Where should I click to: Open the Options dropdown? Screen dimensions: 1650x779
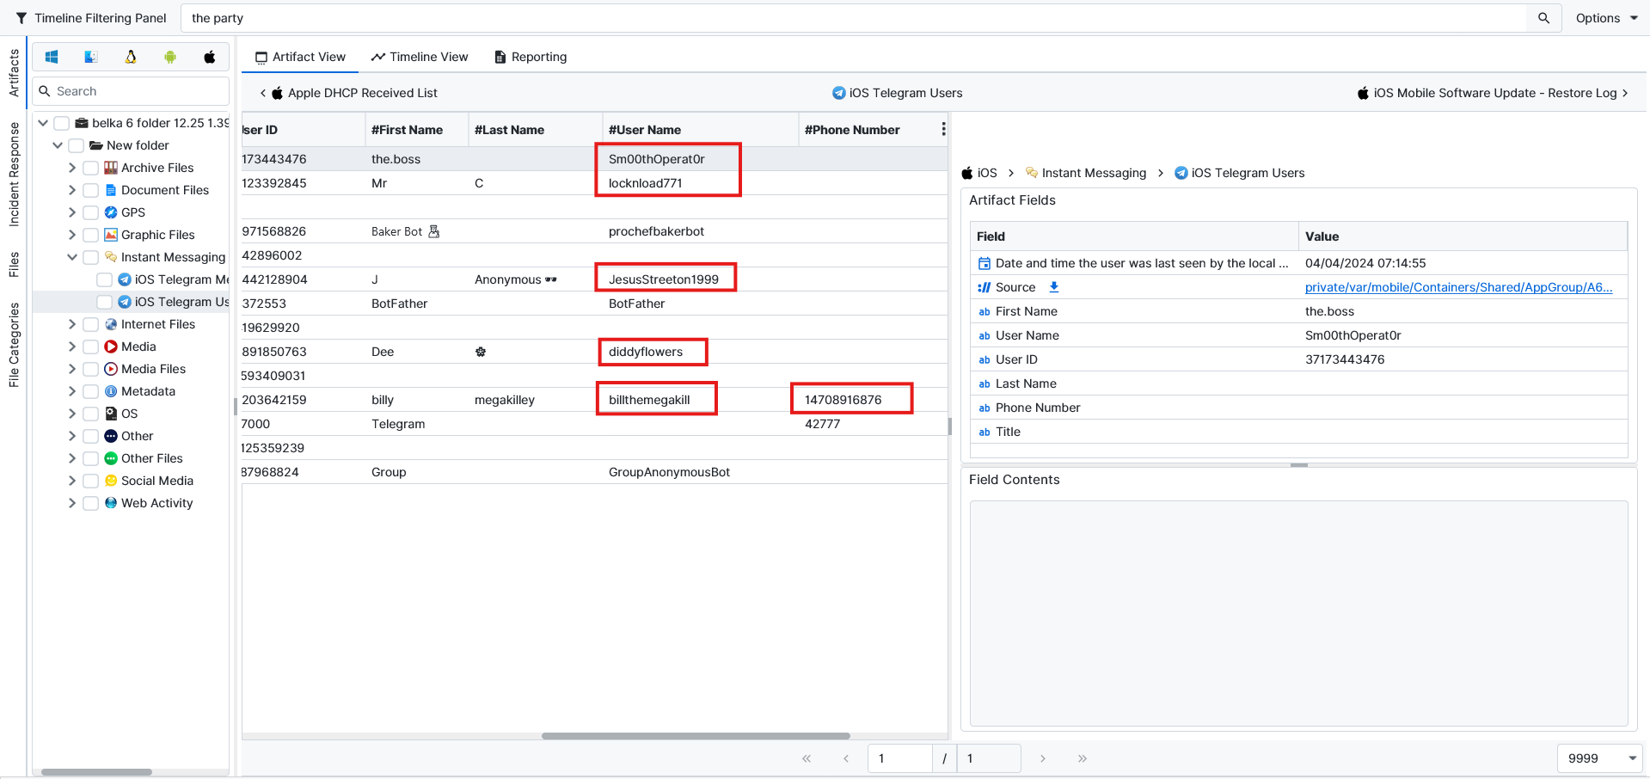pyautogui.click(x=1605, y=18)
